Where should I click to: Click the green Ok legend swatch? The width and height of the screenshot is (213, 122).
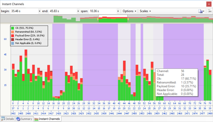click(x=13, y=28)
